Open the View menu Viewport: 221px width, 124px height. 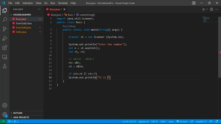(38, 3)
